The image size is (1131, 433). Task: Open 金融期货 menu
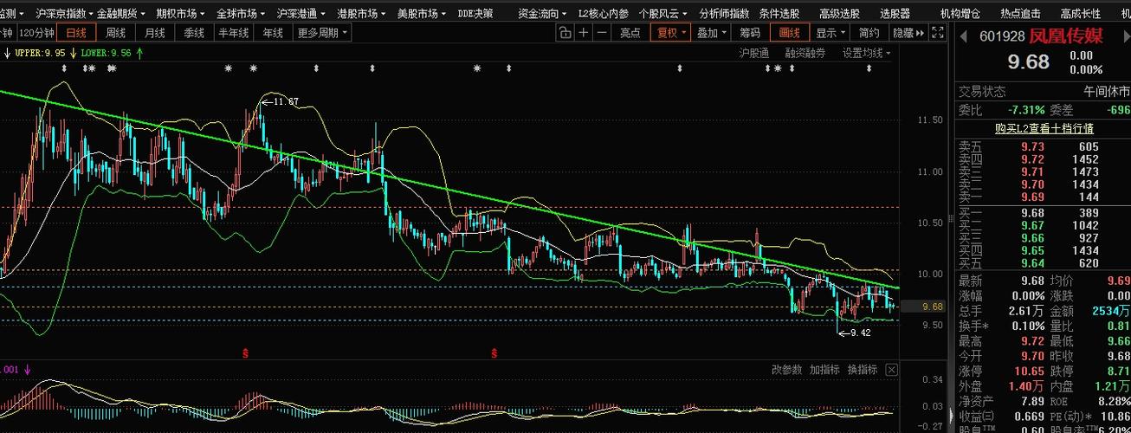pyautogui.click(x=121, y=14)
